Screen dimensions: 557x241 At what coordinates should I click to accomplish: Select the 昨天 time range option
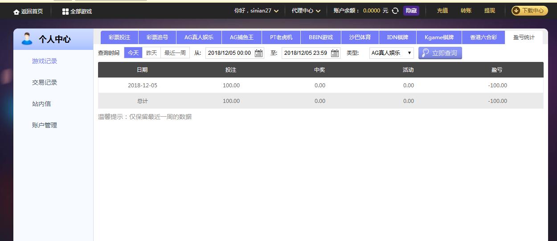tap(152, 53)
